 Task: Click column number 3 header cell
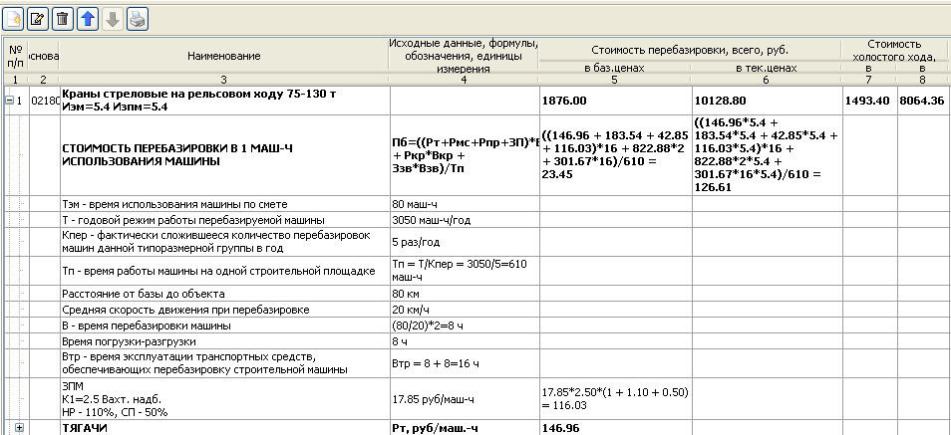click(224, 80)
